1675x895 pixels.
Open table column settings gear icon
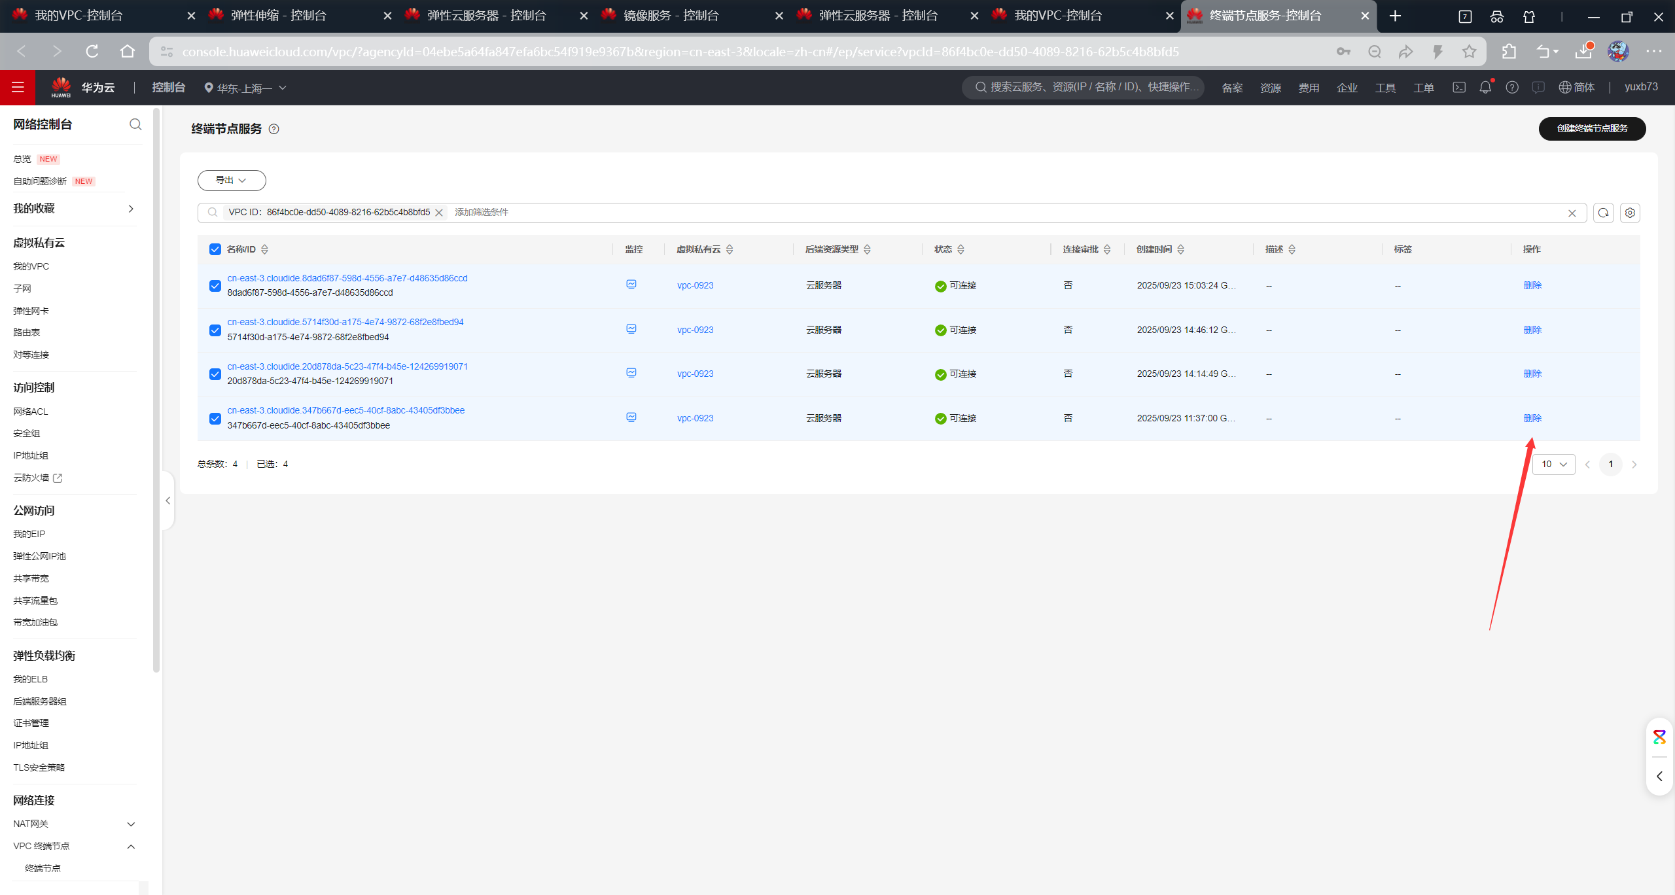pos(1630,213)
